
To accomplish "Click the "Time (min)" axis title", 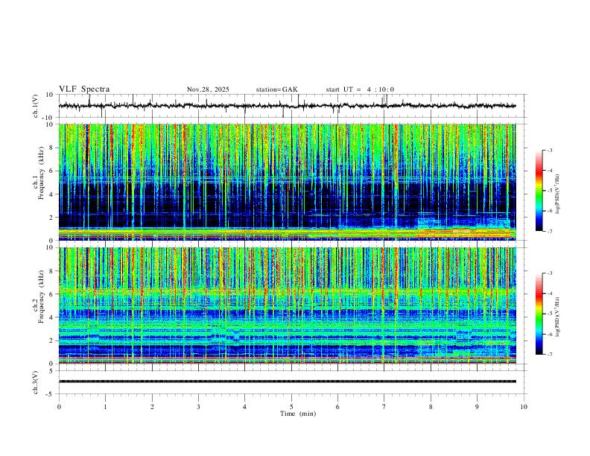I will pos(298,414).
